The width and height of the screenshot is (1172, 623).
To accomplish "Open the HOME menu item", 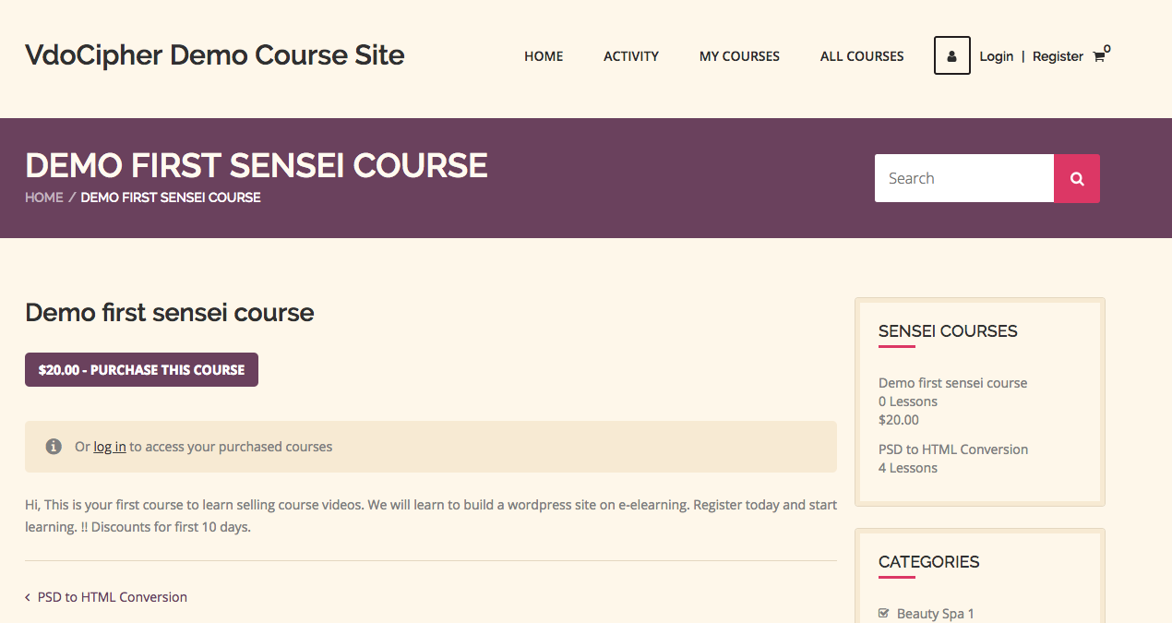I will 544,56.
